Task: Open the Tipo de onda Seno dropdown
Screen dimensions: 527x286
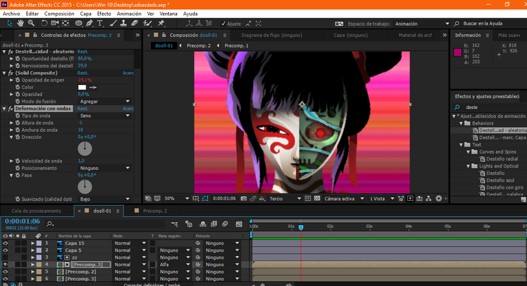Action: coord(104,116)
